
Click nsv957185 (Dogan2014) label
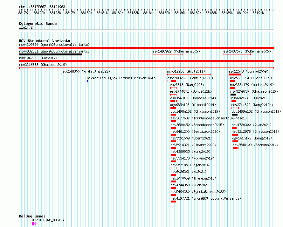pyautogui.click(x=190, y=165)
